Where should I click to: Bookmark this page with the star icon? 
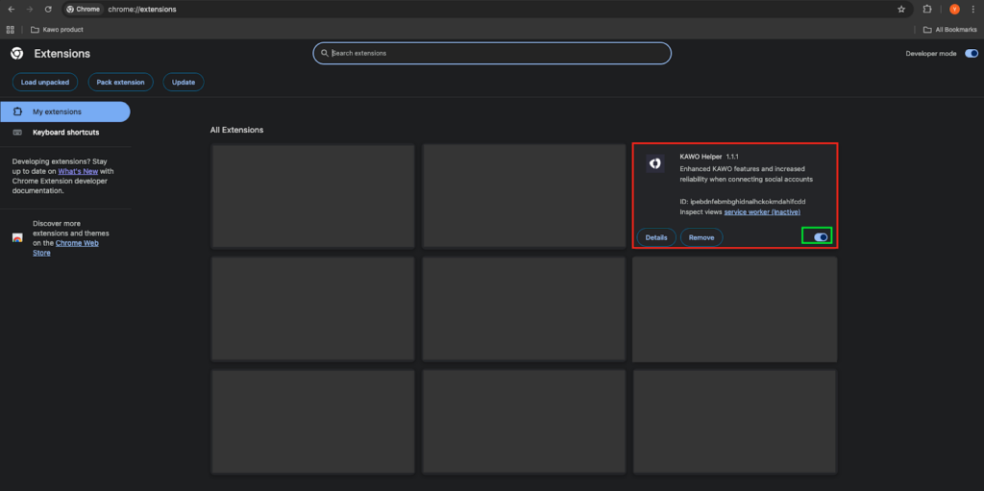[901, 9]
